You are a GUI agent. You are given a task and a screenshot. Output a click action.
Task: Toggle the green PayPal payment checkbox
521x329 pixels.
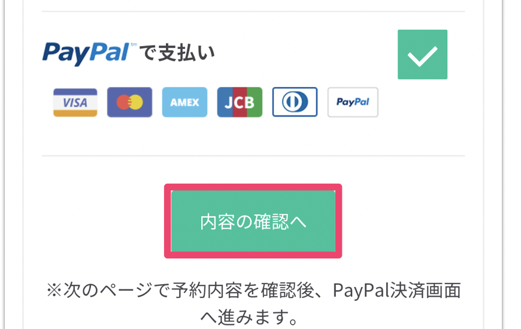[x=422, y=54]
